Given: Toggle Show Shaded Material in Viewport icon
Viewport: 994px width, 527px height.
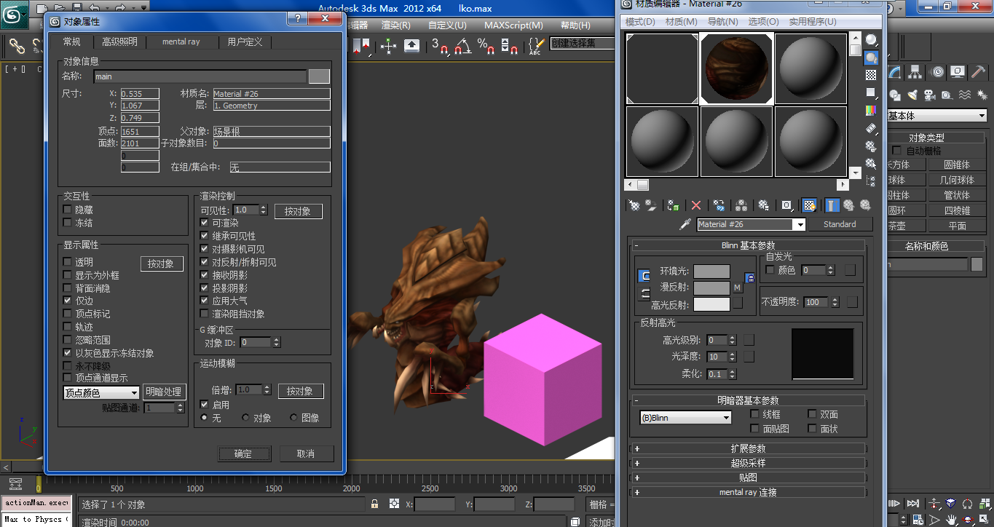Looking at the screenshot, I should coord(809,205).
